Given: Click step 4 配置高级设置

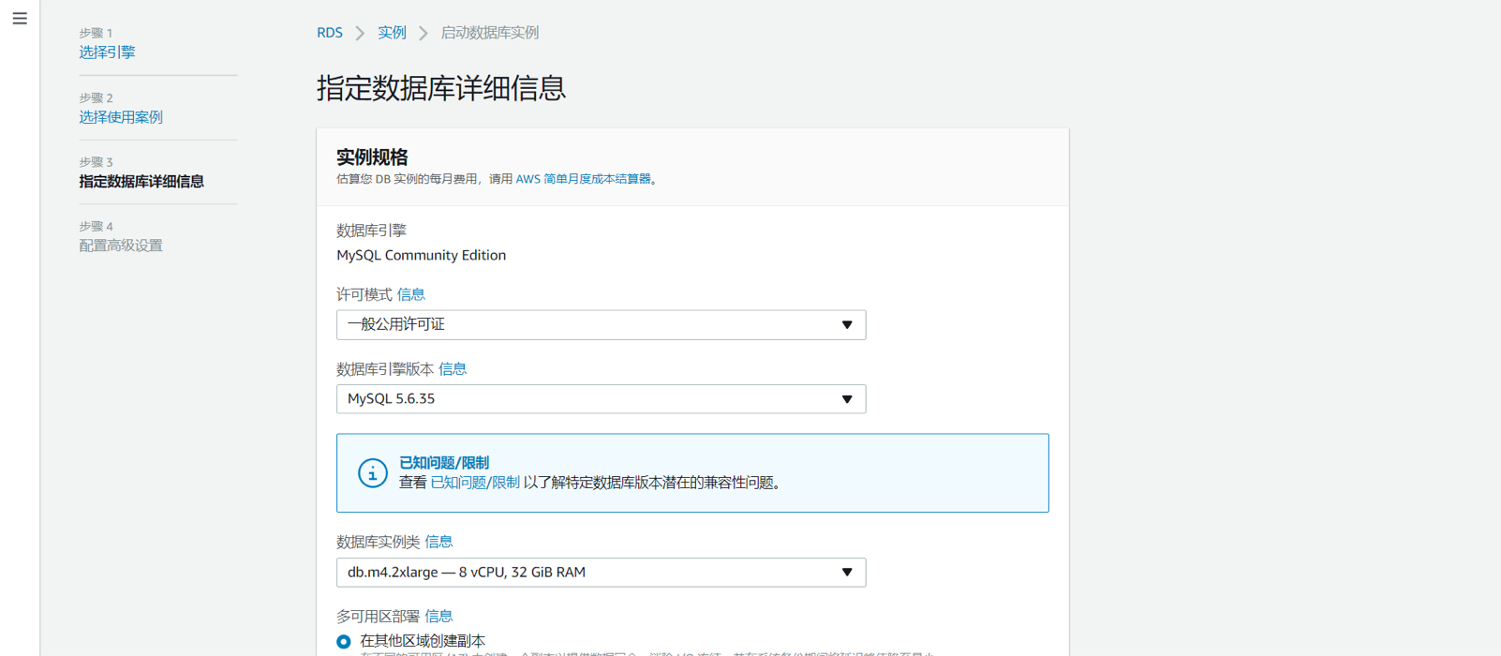Looking at the screenshot, I should pos(121,246).
